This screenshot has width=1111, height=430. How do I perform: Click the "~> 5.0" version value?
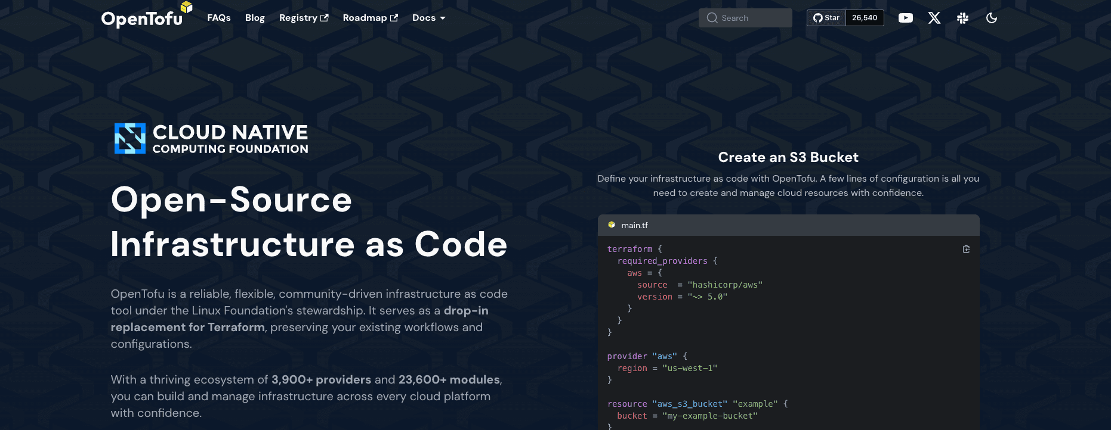(707, 297)
